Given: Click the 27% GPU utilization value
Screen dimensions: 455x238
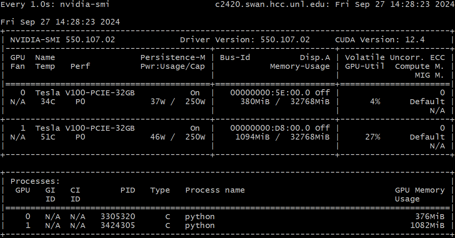Looking at the screenshot, I should [372, 137].
